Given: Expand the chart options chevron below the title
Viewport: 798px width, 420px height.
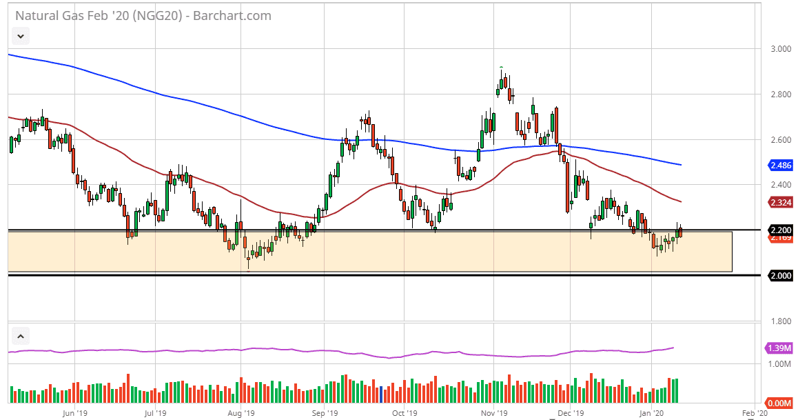Looking at the screenshot, I should click(x=20, y=36).
